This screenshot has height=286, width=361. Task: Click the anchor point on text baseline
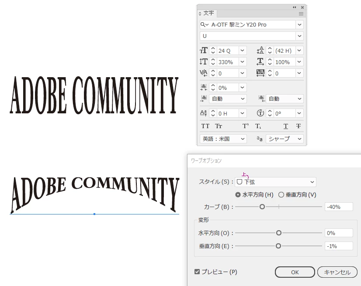point(94,214)
